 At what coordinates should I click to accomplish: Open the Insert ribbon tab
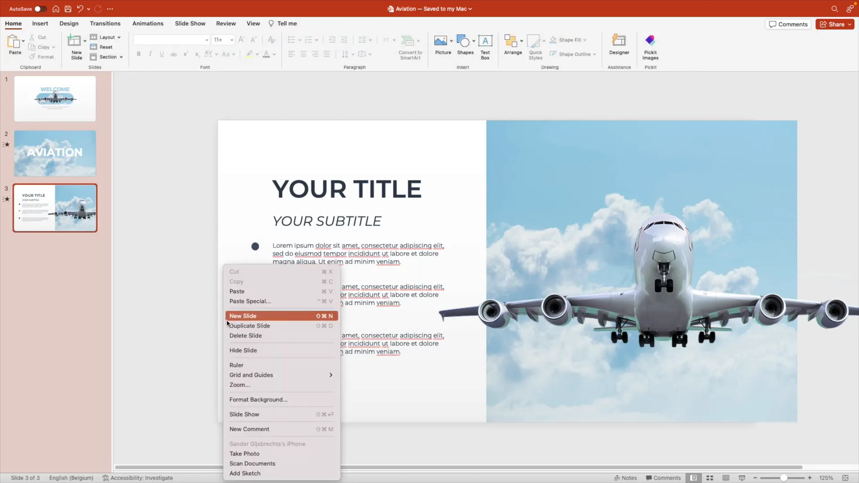pyautogui.click(x=40, y=23)
